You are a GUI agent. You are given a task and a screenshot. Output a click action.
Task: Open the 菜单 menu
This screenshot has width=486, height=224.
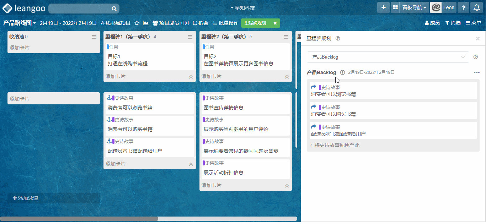[x=474, y=23]
